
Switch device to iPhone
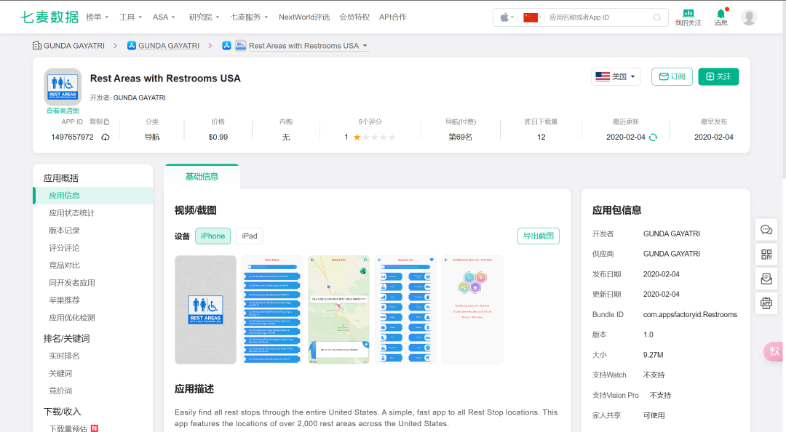[x=213, y=236]
